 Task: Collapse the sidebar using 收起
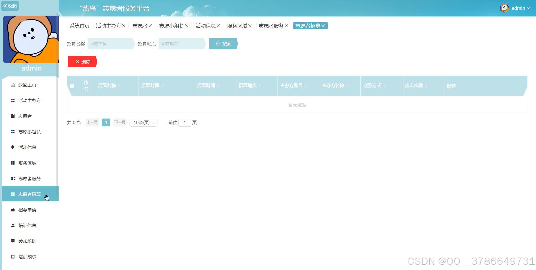pos(10,6)
